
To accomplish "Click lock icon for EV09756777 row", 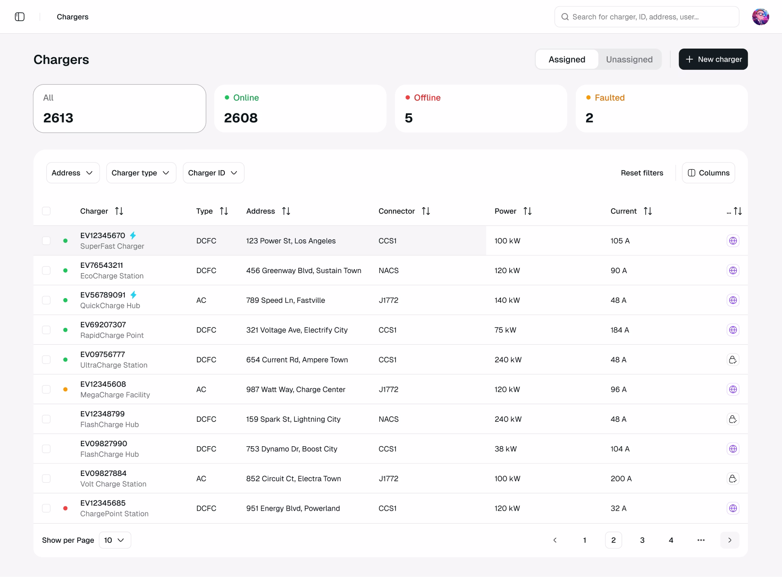I will (x=733, y=360).
